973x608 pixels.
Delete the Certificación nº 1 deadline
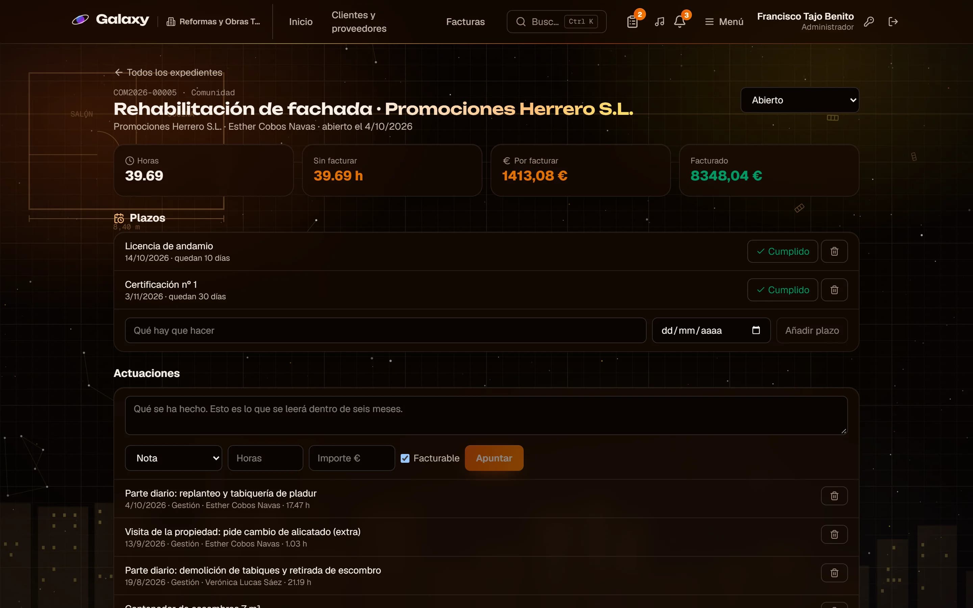(834, 290)
